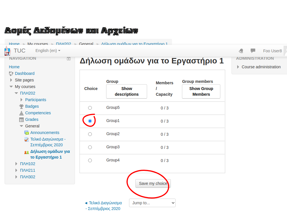Select the Group5 radio button
The image size is (287, 212).
tap(90, 108)
